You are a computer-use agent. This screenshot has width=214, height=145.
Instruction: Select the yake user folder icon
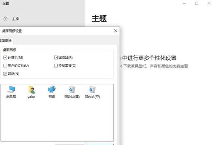point(31,92)
